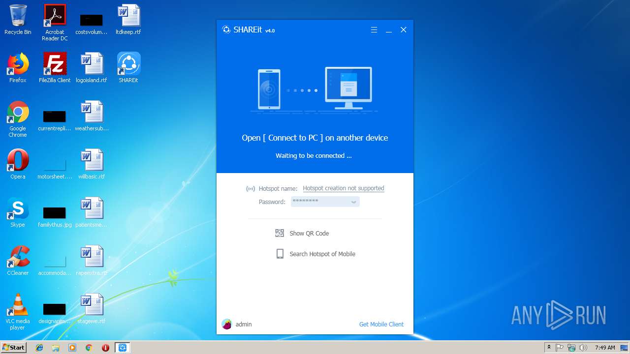Click the QR code icon

click(280, 233)
